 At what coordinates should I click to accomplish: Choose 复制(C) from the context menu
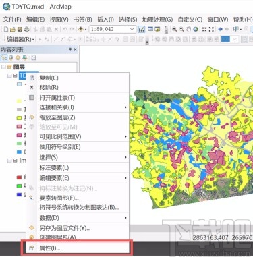coord(78,78)
